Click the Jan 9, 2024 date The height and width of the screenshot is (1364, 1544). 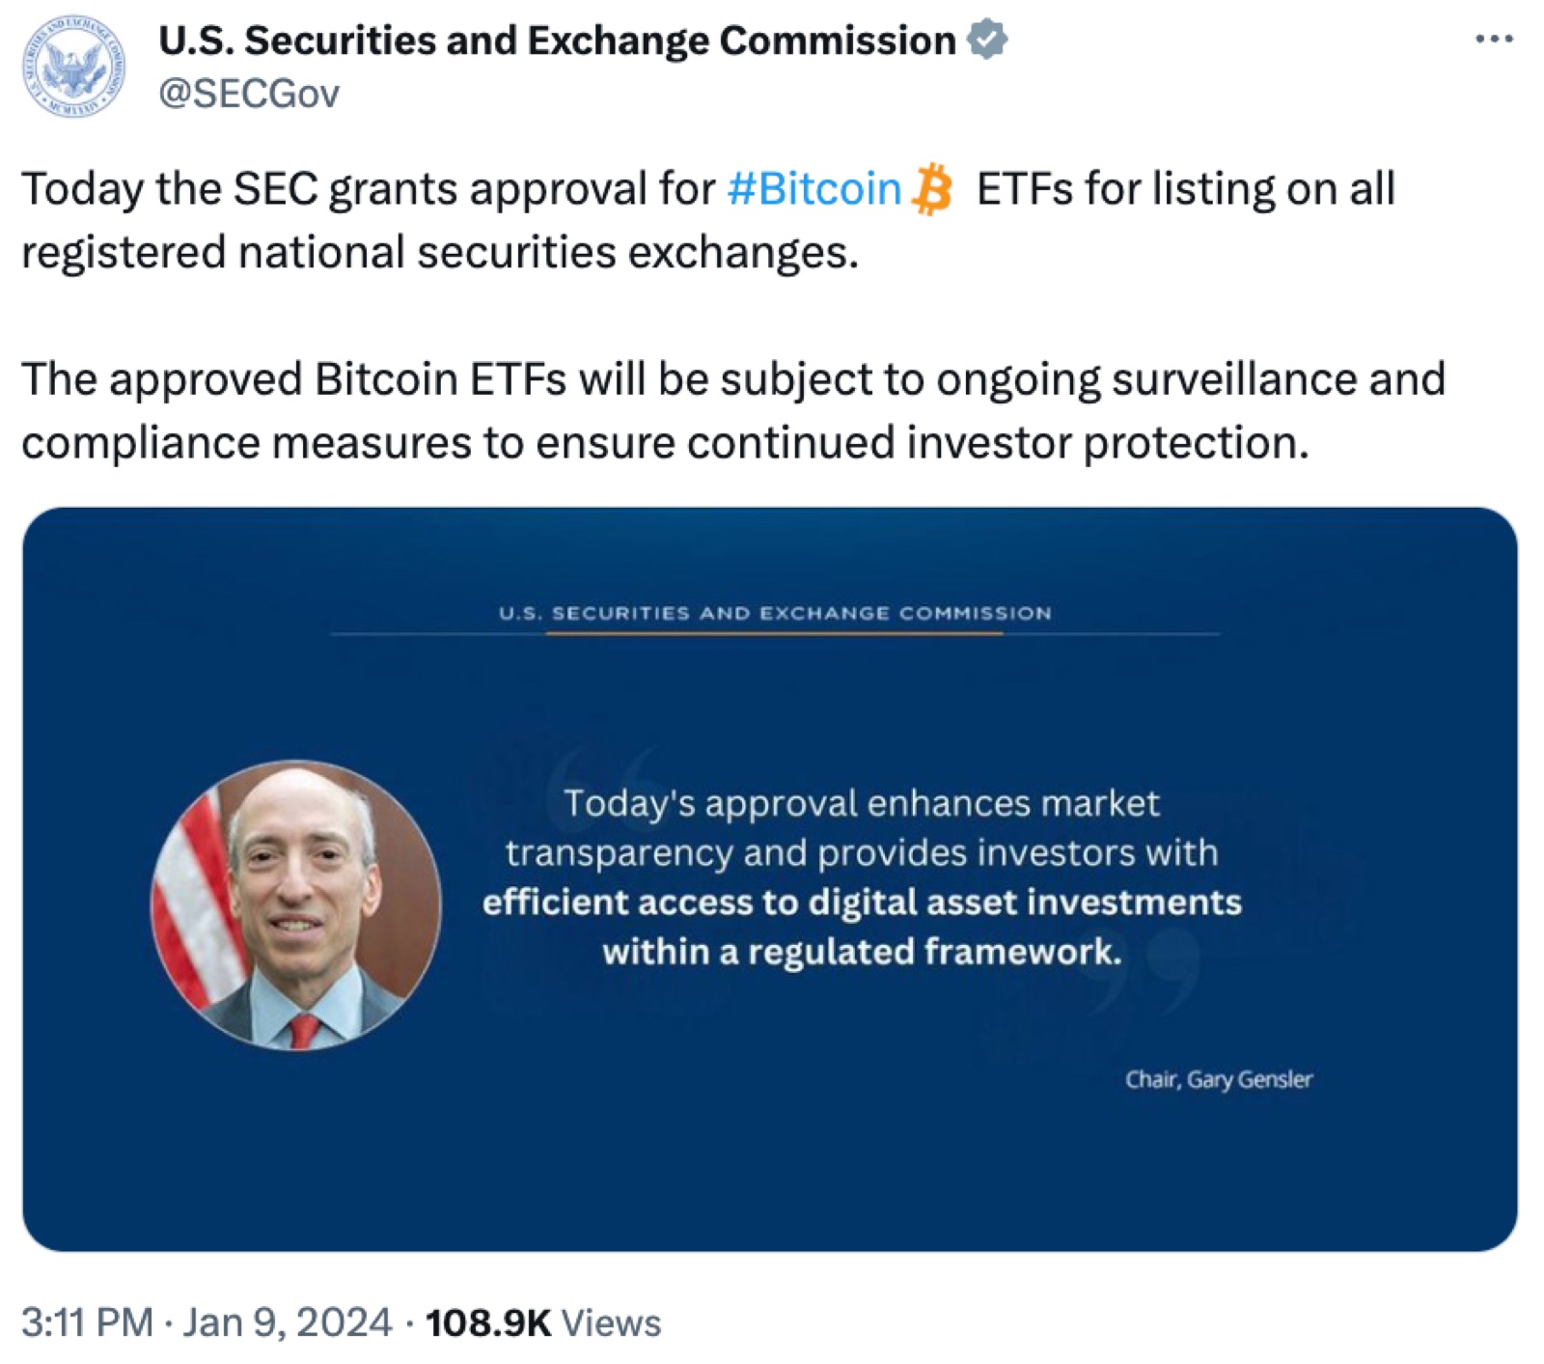coord(288,1322)
